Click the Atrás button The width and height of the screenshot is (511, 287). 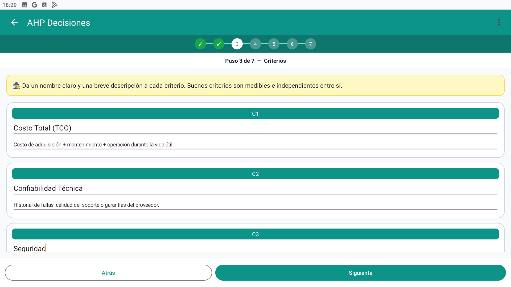[108, 273]
